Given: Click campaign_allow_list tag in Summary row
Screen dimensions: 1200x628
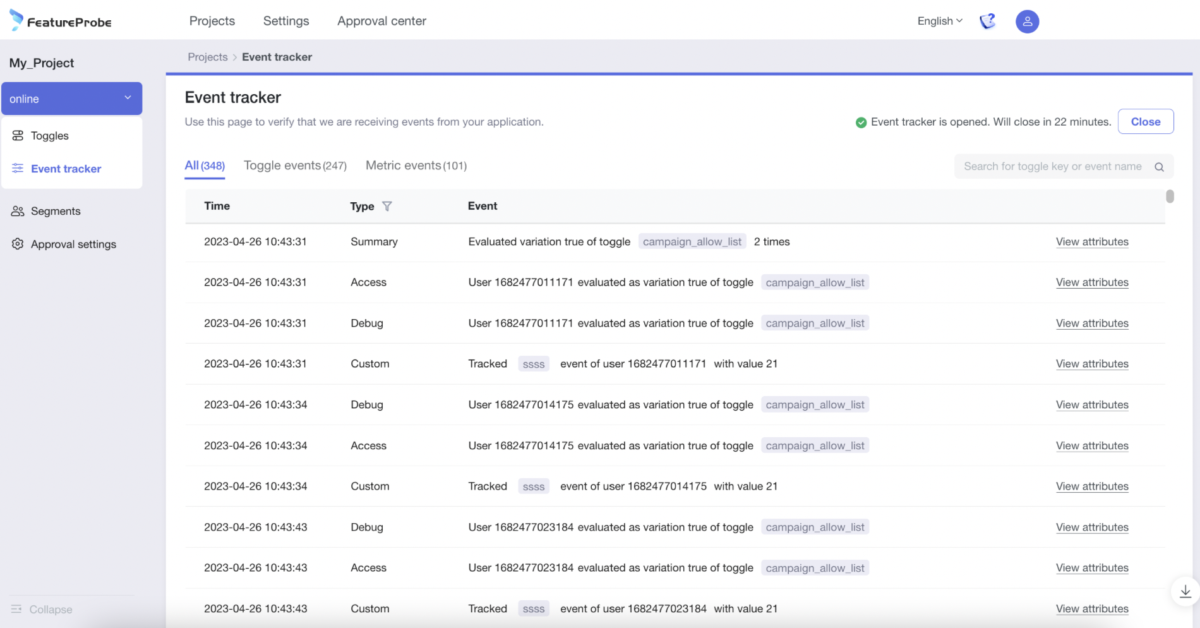Looking at the screenshot, I should [692, 241].
